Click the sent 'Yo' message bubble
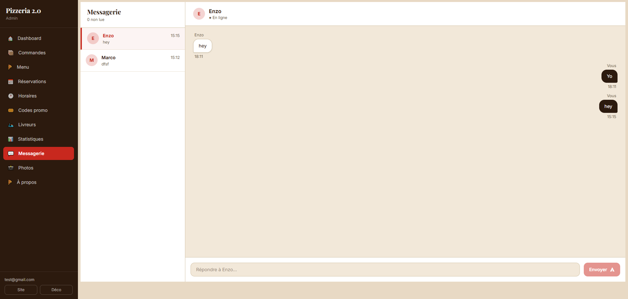The image size is (628, 299). tap(609, 76)
